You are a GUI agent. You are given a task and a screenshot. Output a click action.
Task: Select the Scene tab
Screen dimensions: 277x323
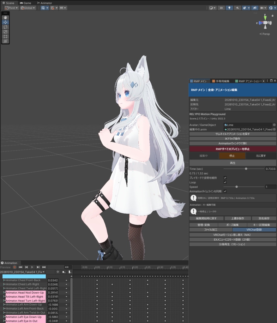(9, 3)
